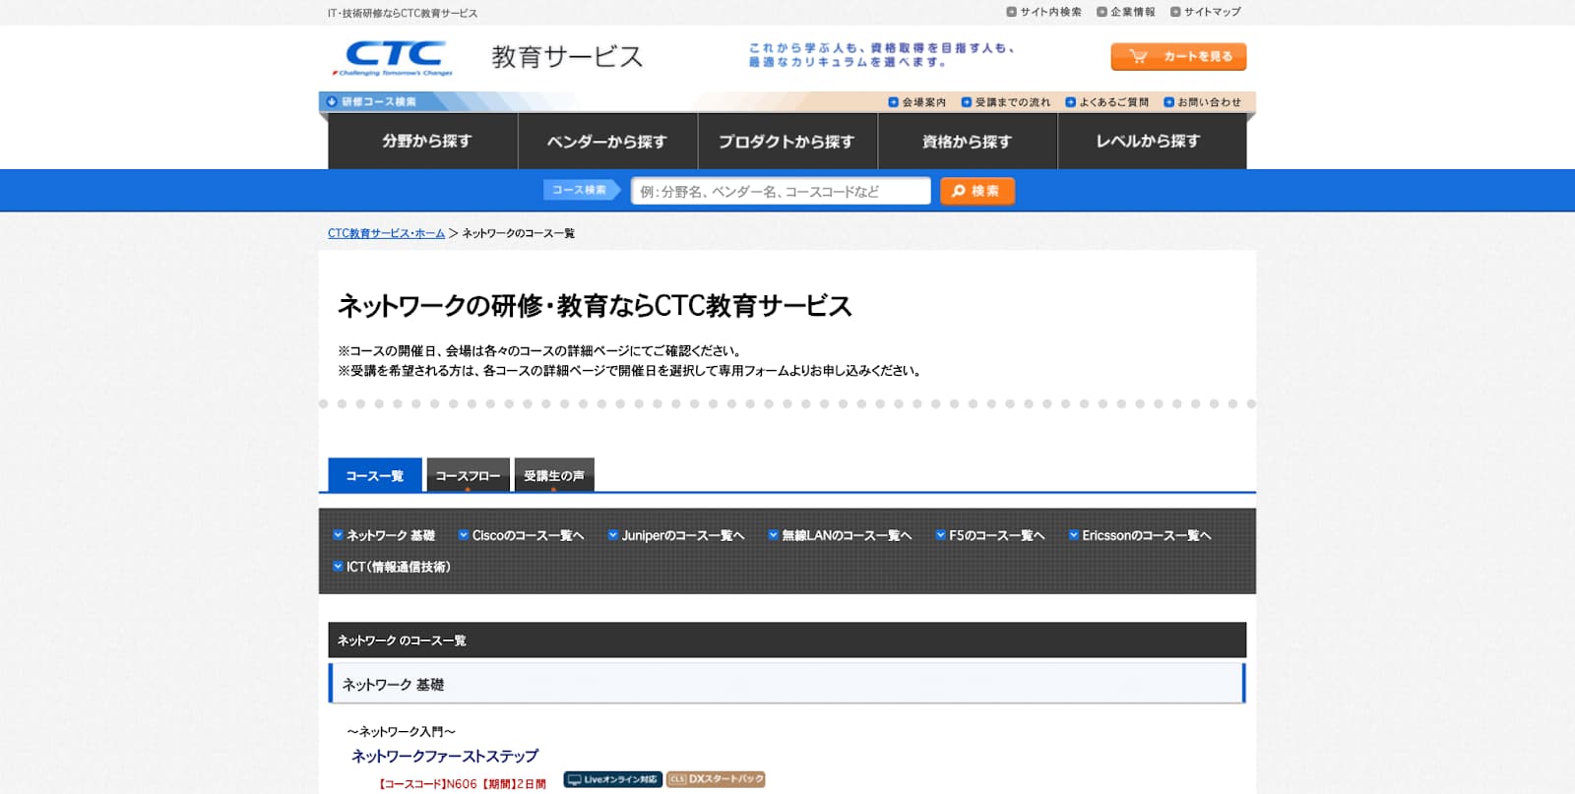Click the plus icon beside よくあるご質問
Image resolution: width=1575 pixels, height=794 pixels.
point(1070,102)
